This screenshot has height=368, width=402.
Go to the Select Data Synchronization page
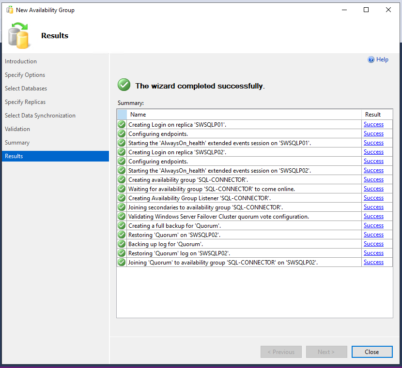coord(40,116)
